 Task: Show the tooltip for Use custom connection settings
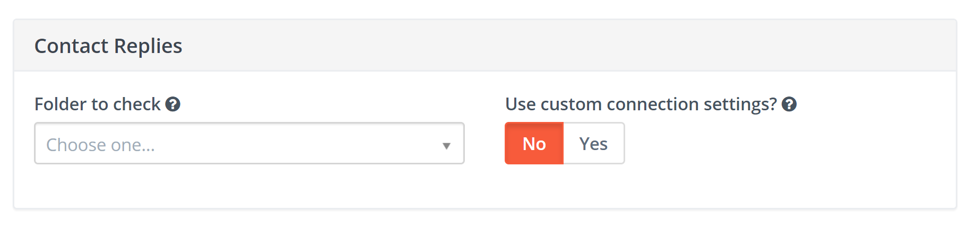point(789,104)
